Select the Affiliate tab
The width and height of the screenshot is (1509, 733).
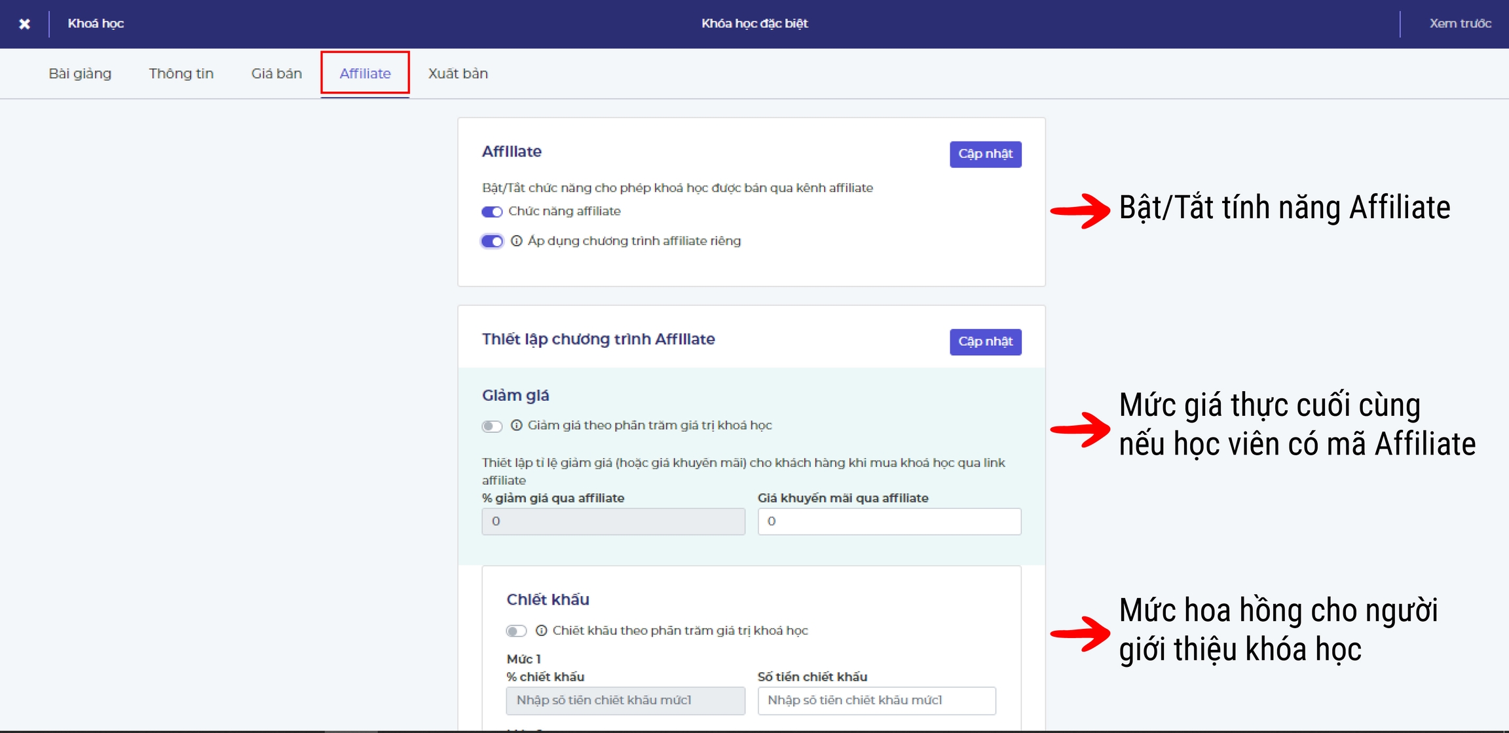pos(365,73)
